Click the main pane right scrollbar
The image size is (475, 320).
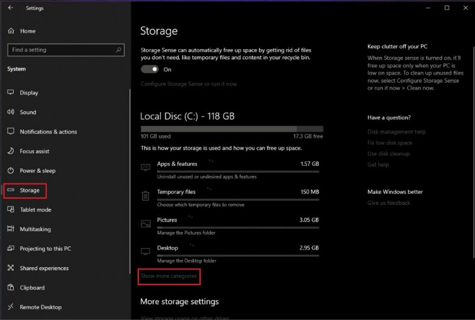point(474,151)
